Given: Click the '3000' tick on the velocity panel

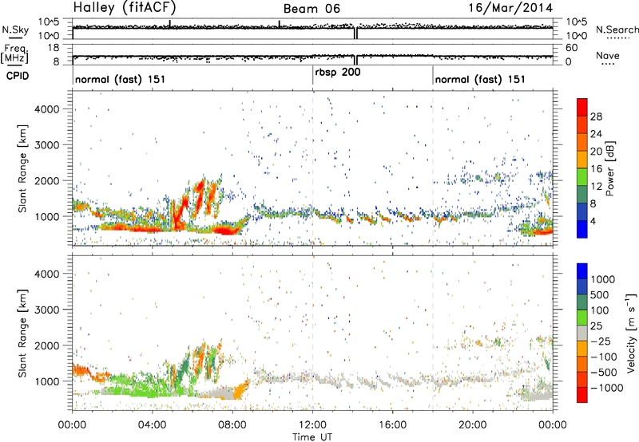Looking at the screenshot, I should click(x=46, y=310).
